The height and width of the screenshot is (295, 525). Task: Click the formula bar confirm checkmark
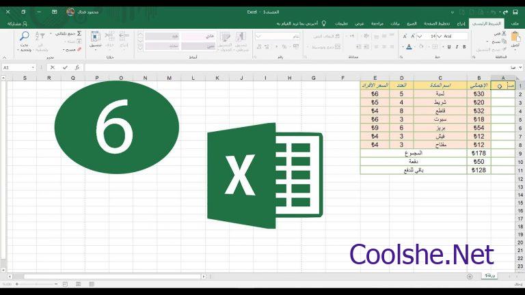65,68
